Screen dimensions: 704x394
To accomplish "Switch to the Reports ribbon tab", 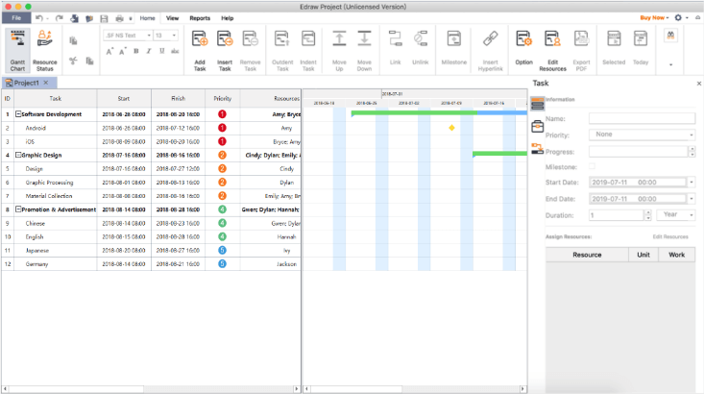I will (x=200, y=18).
